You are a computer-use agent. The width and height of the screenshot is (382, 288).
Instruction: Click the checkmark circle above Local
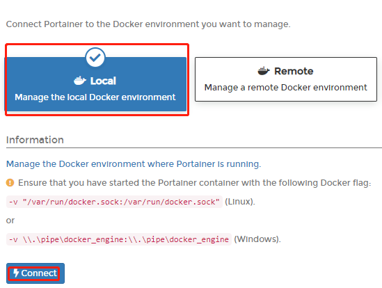pyautogui.click(x=95, y=58)
